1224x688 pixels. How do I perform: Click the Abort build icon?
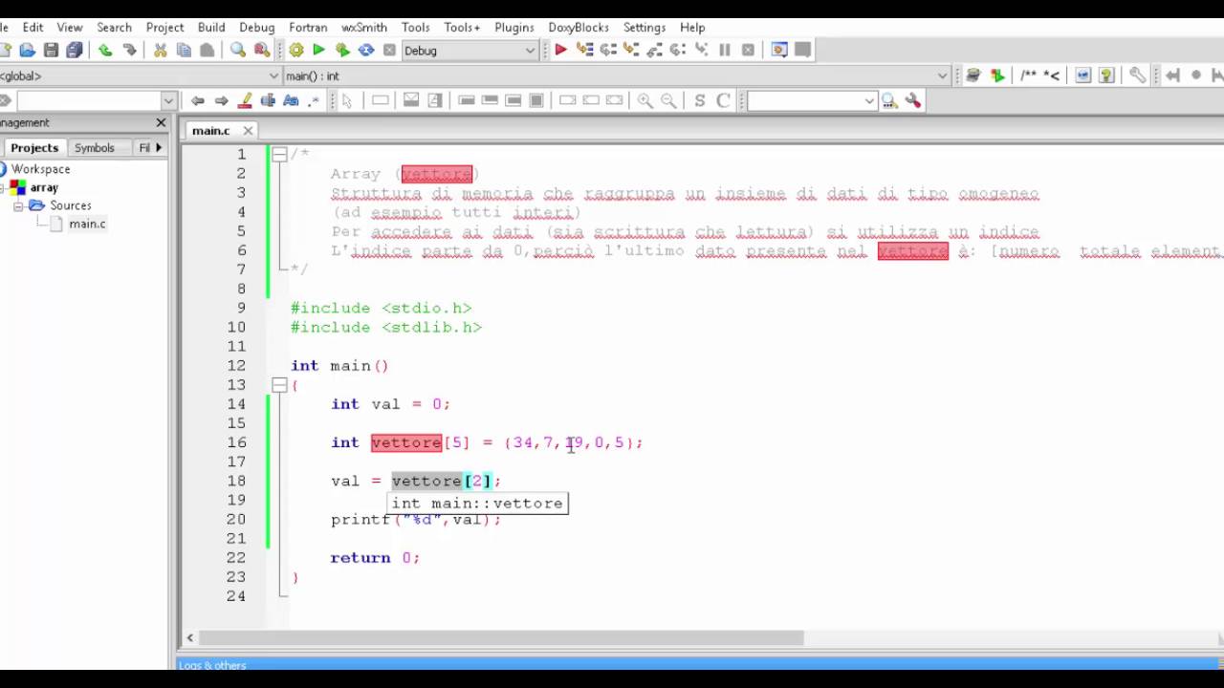[x=389, y=51]
